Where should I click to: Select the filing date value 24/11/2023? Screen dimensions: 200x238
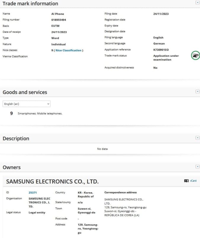pyautogui.click(x=161, y=14)
